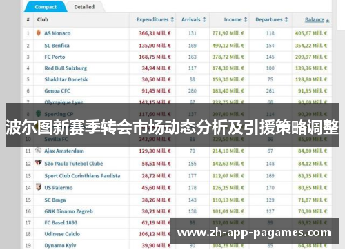Select Dynamo Kyiv expenditures 39,90 Mill. €
The width and height of the screenshot is (345, 250).
(156, 245)
